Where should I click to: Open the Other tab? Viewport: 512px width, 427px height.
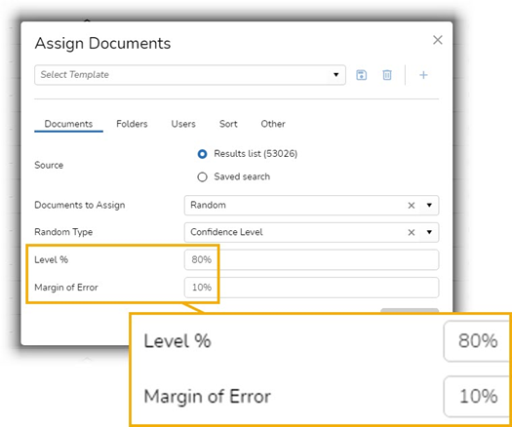[x=273, y=124]
